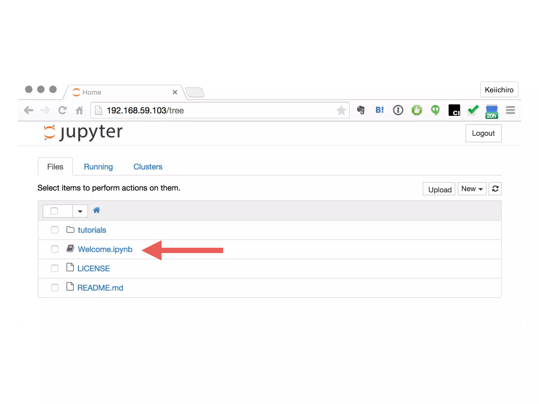Toggle the select-all checkbox
Image resolution: width=539 pixels, height=404 pixels.
coord(54,211)
